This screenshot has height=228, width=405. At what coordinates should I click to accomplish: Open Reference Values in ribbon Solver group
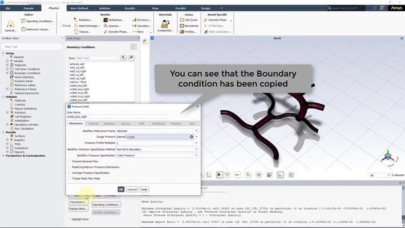35,29
